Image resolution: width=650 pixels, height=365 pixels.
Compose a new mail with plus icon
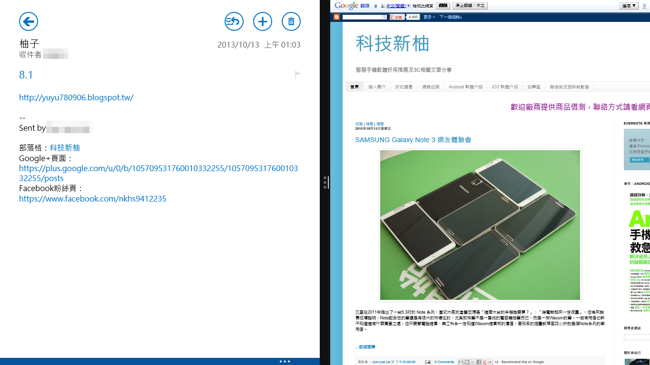(263, 21)
